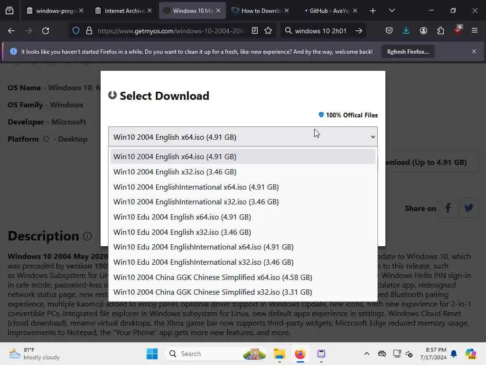The height and width of the screenshot is (365, 486).
Task: Bookmark this page with star
Action: click(x=269, y=30)
